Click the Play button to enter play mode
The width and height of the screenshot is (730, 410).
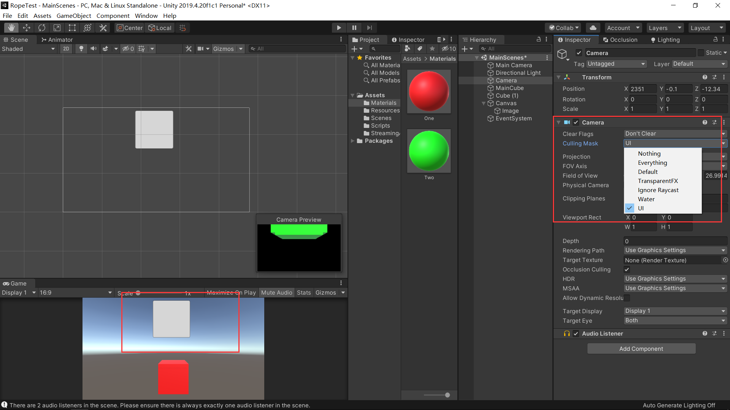click(x=339, y=27)
